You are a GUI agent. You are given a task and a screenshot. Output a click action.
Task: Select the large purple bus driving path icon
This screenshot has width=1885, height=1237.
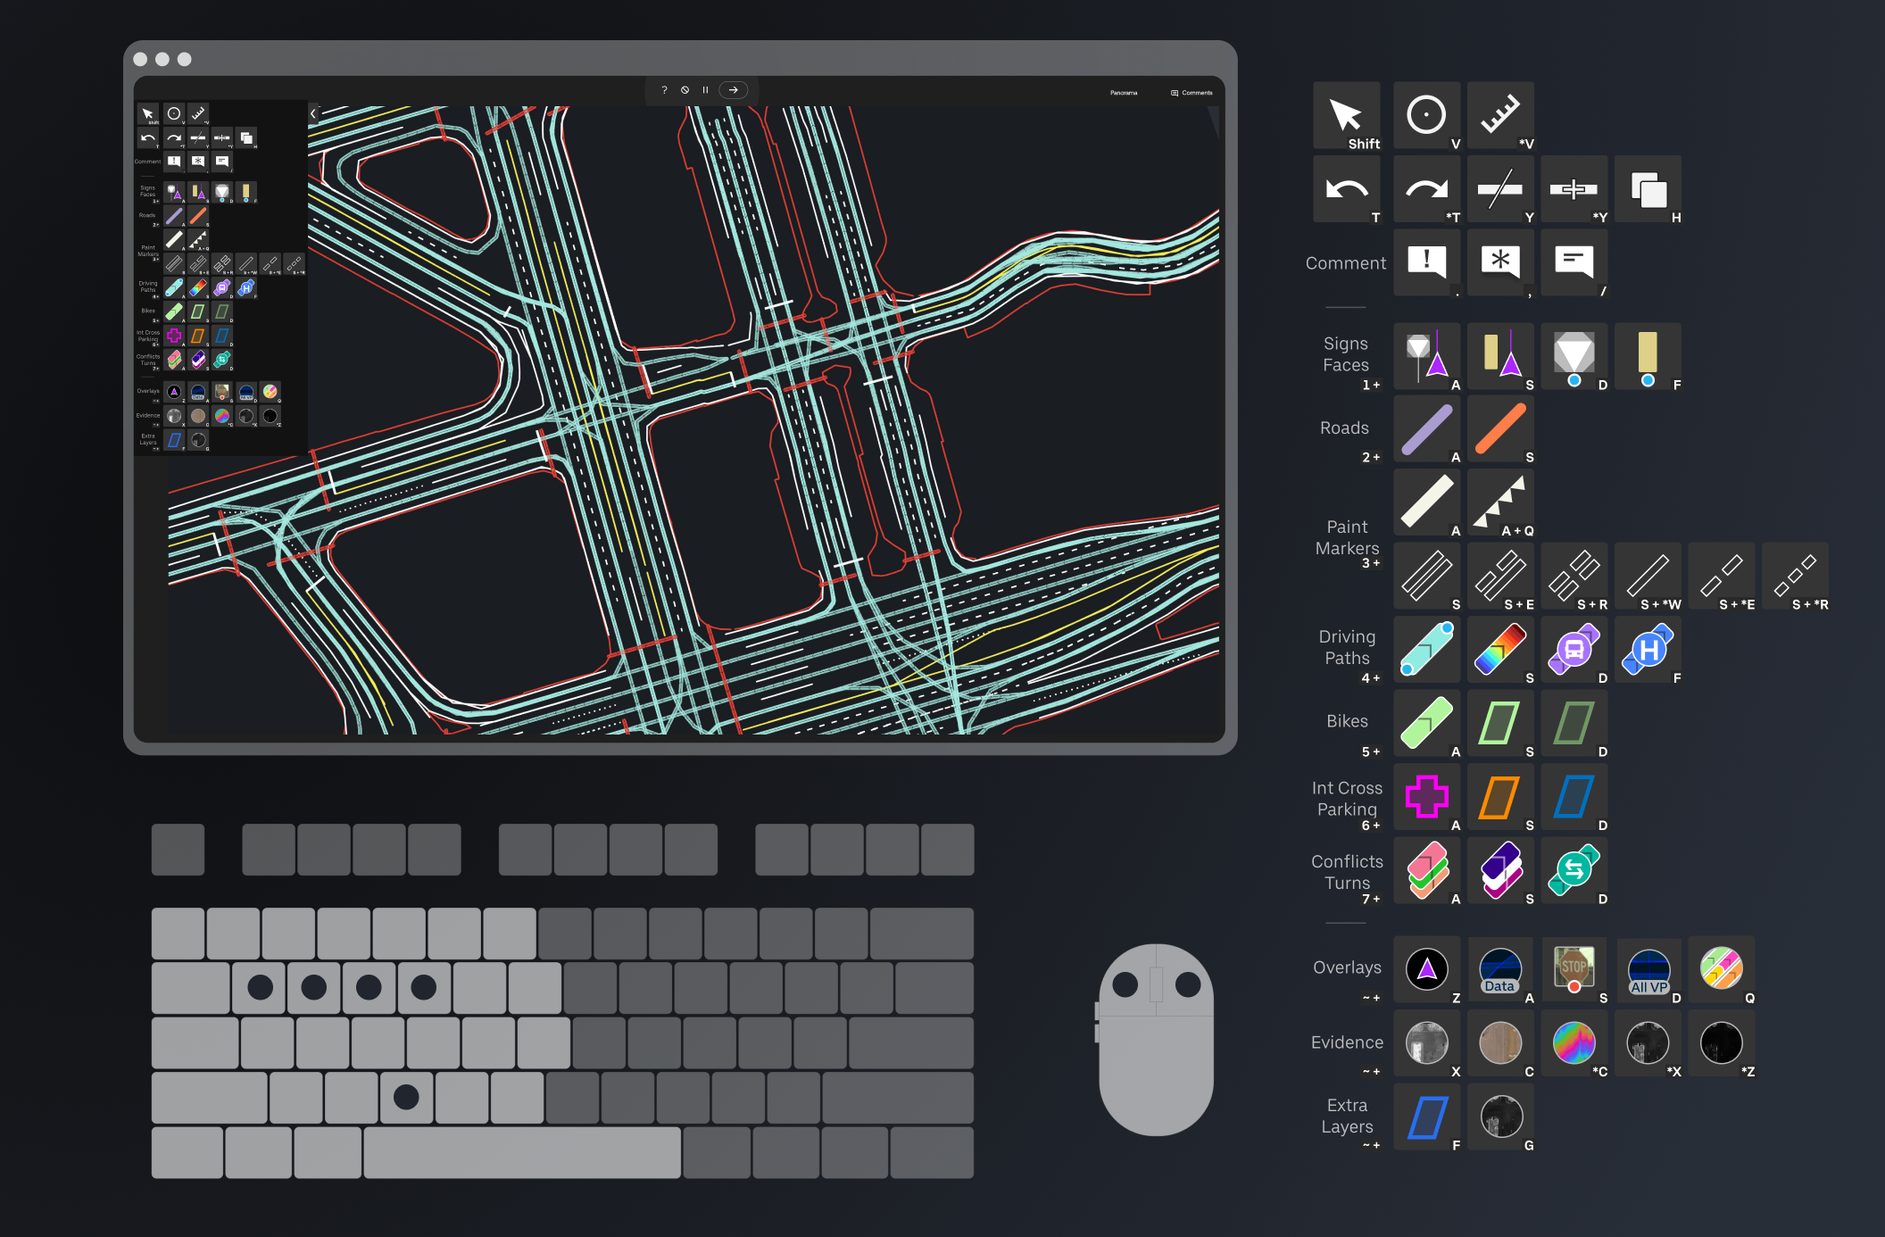pyautogui.click(x=1574, y=650)
